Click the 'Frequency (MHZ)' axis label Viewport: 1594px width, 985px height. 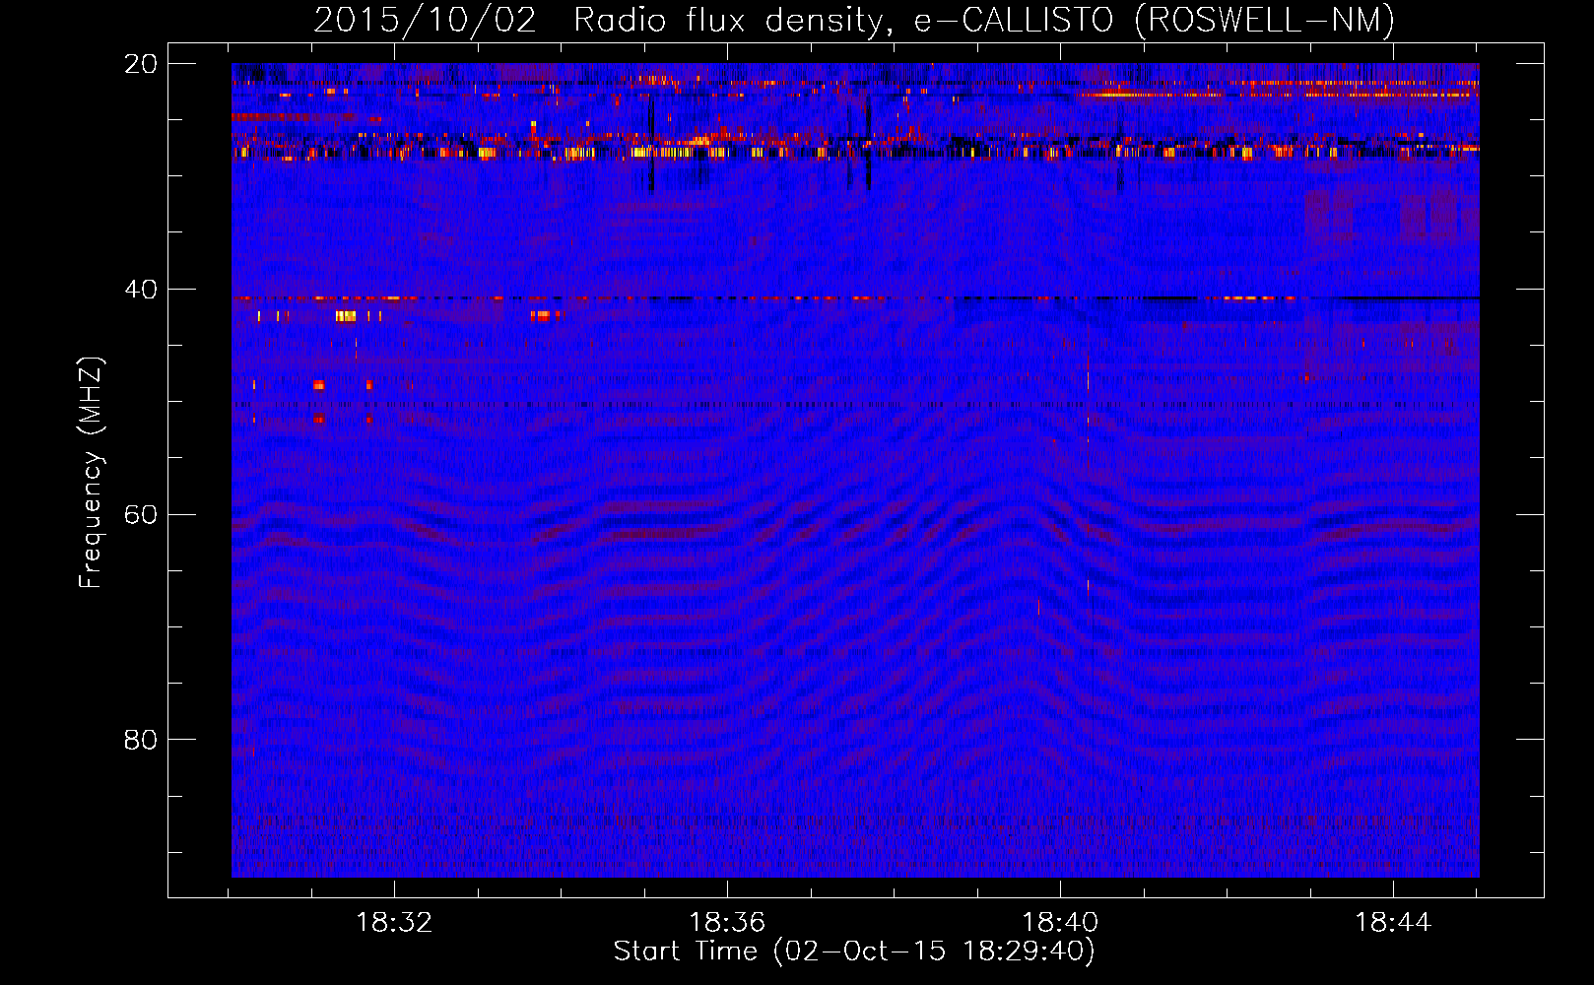click(91, 472)
